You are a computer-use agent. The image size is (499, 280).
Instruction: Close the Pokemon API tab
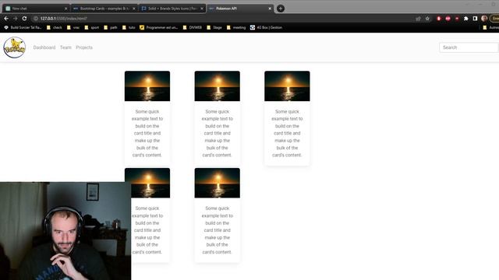tap(270, 9)
